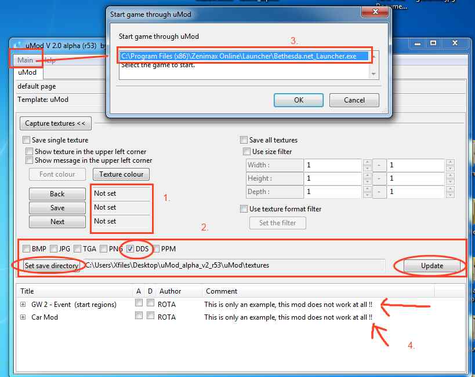Click the uMod app icon in title bar

[16, 45]
